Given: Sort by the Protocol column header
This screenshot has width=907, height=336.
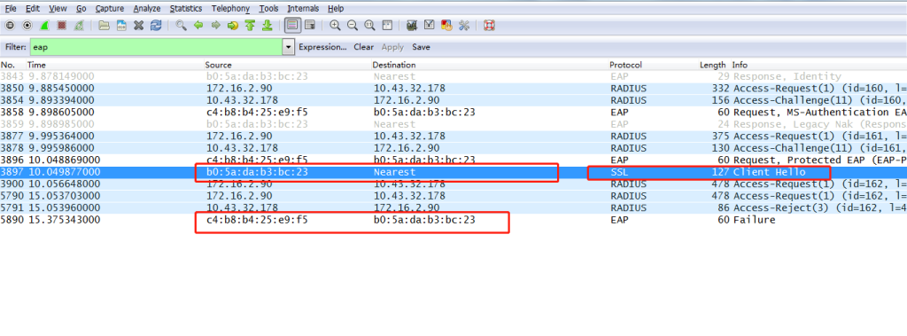Looking at the screenshot, I should 626,65.
